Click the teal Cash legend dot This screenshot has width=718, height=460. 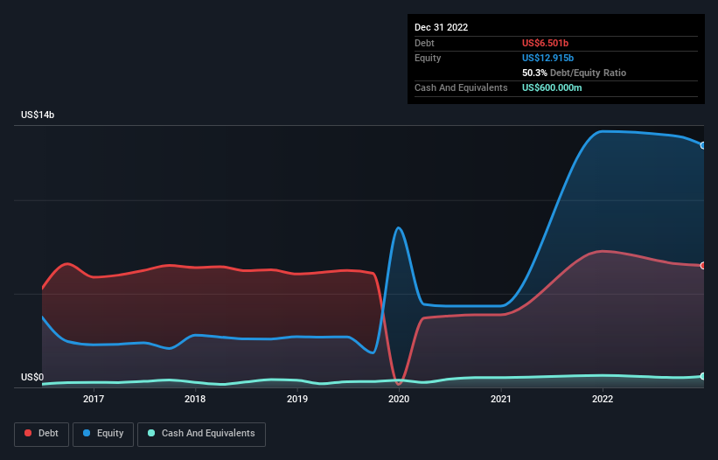pyautogui.click(x=151, y=433)
